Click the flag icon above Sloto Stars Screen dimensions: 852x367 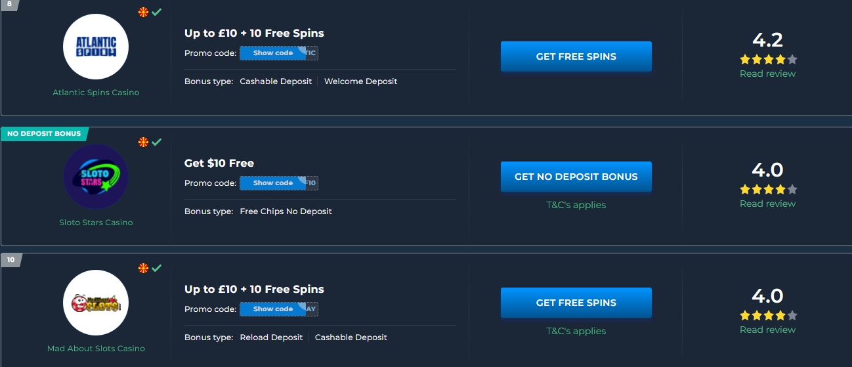click(144, 142)
